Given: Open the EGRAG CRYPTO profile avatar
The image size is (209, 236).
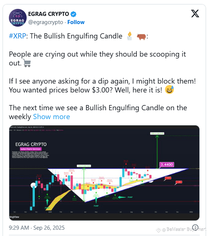Looking at the screenshot, I should [18, 18].
